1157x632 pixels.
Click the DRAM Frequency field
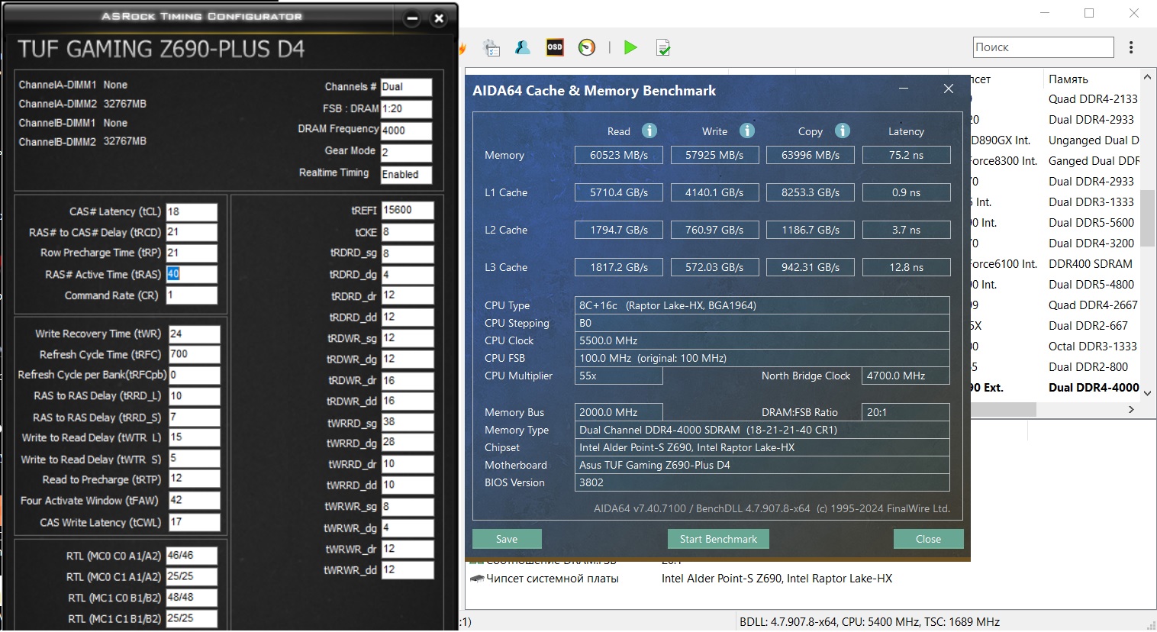(x=406, y=131)
